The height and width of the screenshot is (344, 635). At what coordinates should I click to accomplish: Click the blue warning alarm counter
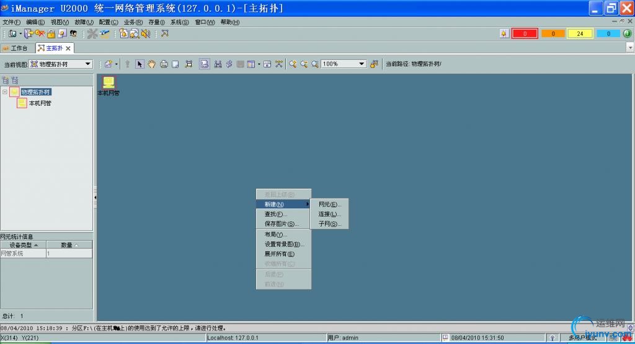(x=608, y=33)
